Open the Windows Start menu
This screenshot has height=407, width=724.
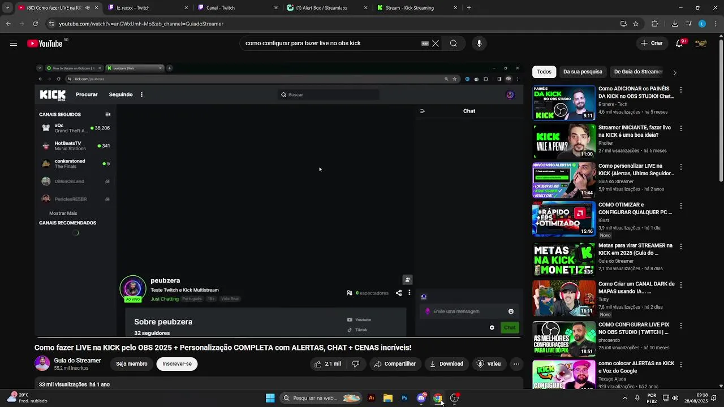270,398
